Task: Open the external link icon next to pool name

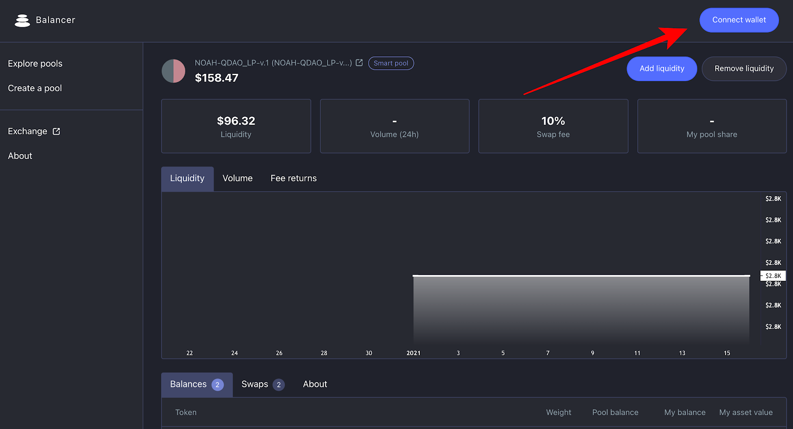Action: (x=359, y=63)
